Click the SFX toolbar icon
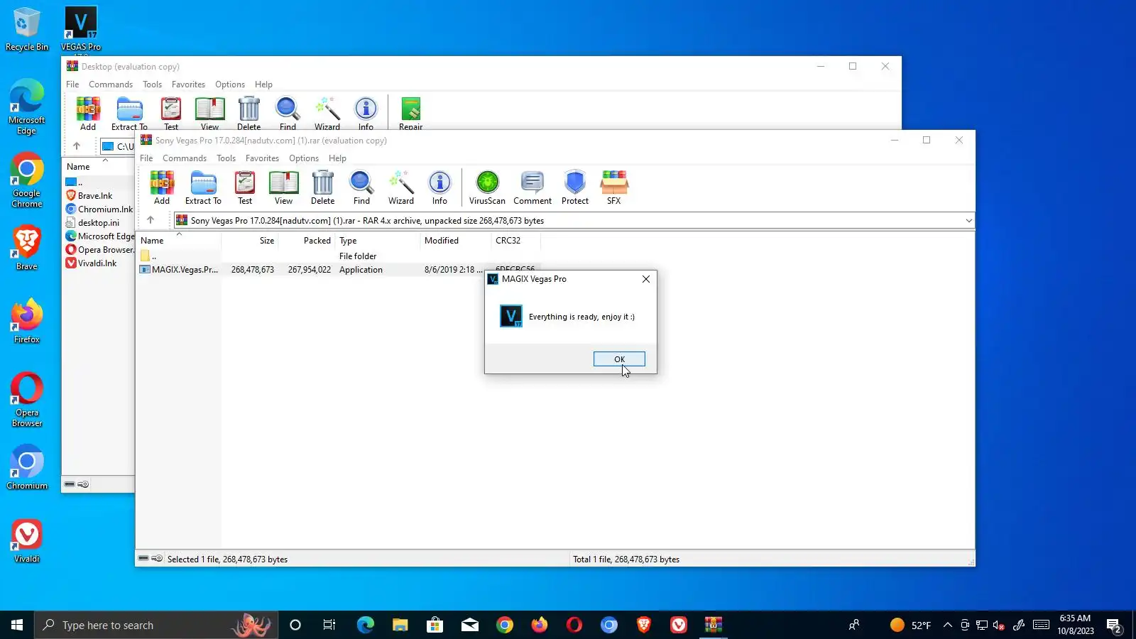1136x639 pixels. (x=614, y=188)
